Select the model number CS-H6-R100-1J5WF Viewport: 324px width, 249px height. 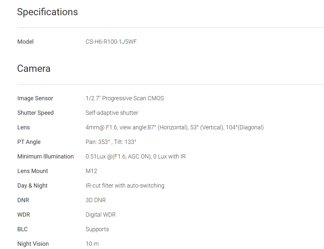pos(111,42)
